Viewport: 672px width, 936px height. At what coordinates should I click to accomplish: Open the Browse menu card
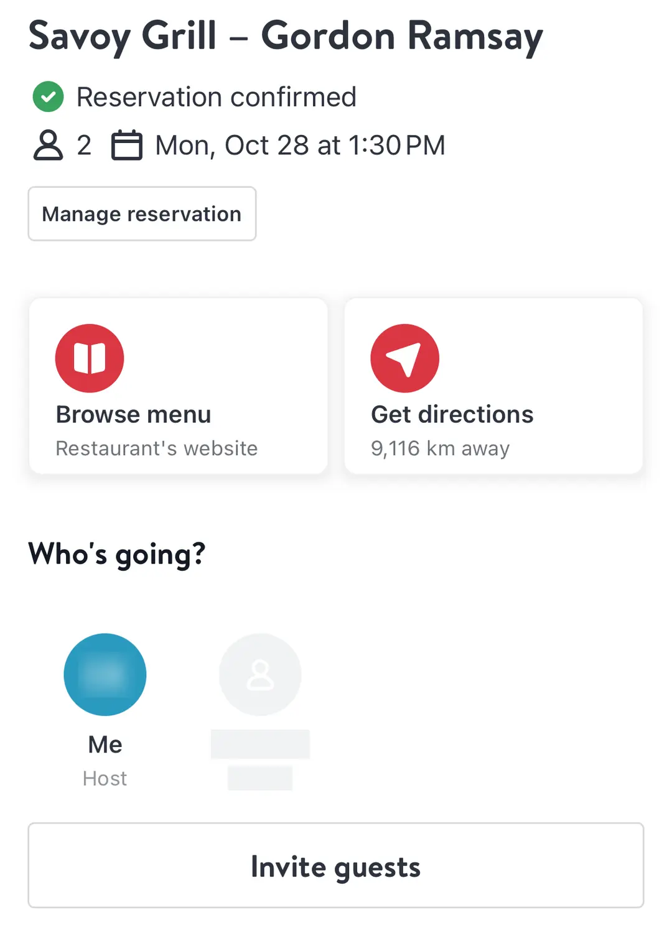click(179, 386)
